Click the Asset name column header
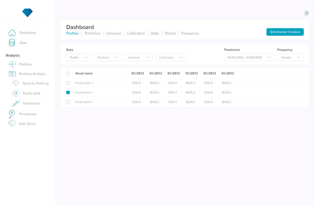The height and width of the screenshot is (206, 315). tap(84, 73)
